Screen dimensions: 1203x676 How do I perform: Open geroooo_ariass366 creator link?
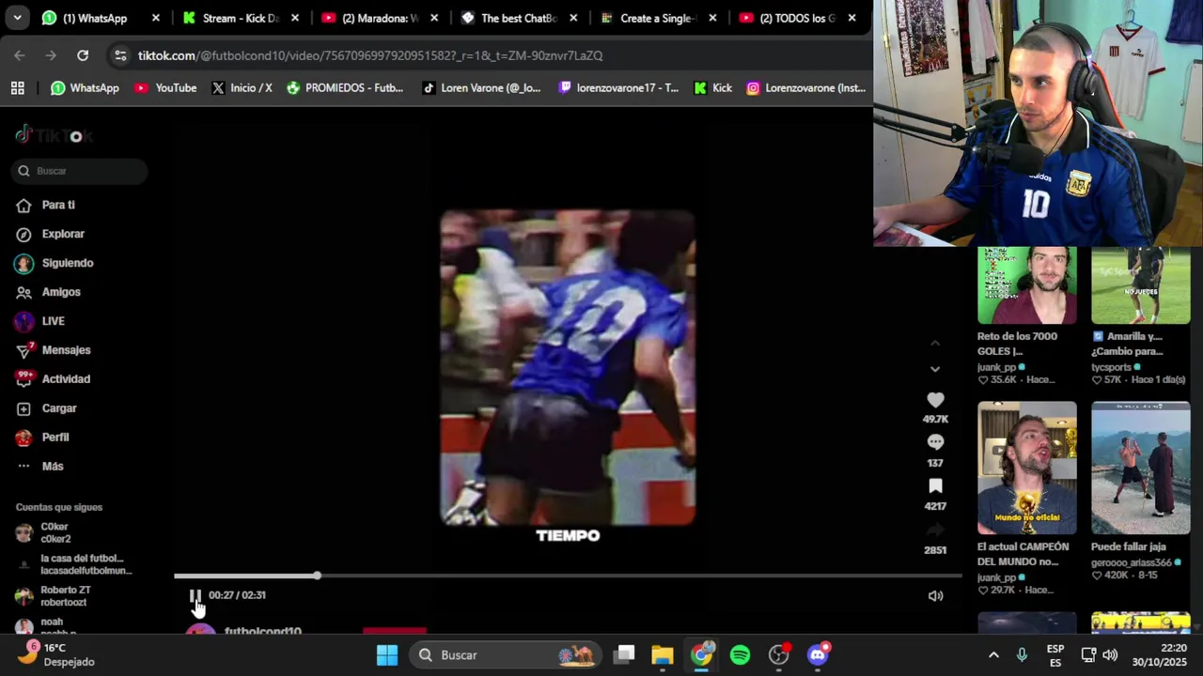click(1131, 562)
